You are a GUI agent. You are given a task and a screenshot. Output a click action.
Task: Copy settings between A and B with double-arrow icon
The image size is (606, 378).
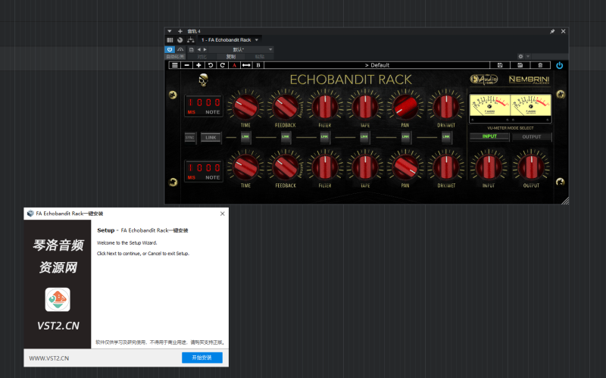pyautogui.click(x=246, y=65)
